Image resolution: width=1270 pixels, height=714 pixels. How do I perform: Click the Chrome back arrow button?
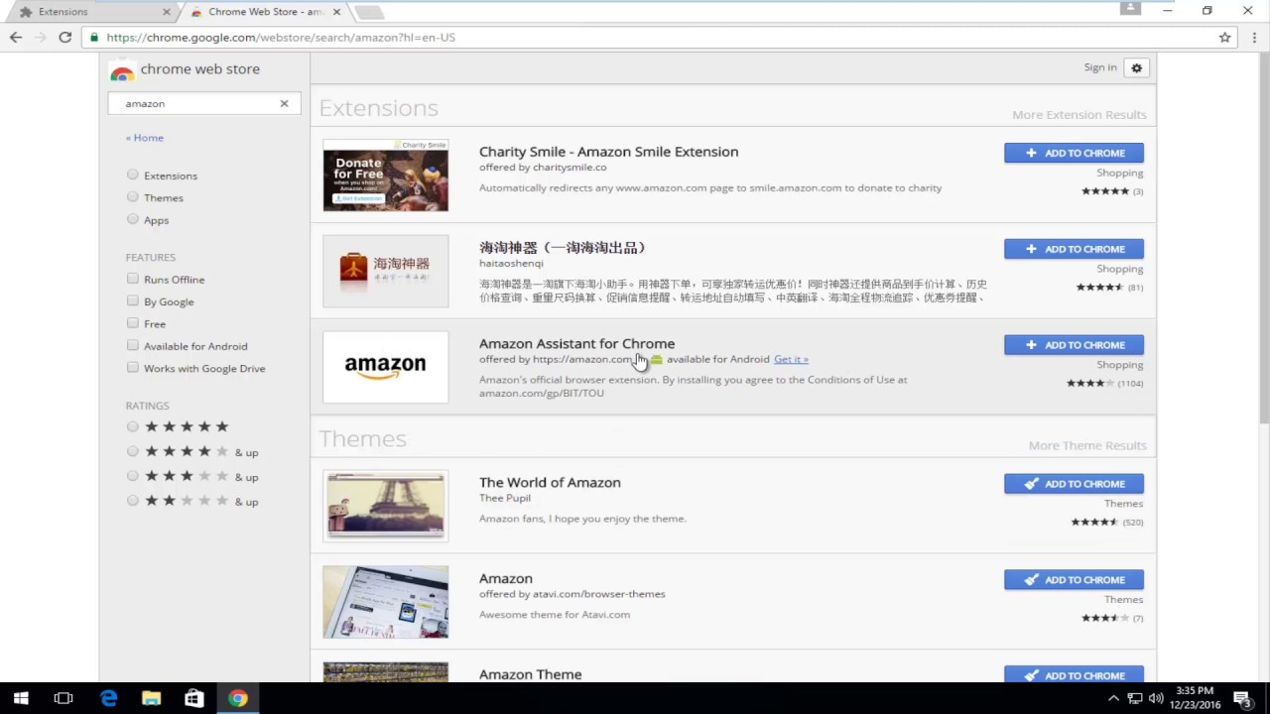pyautogui.click(x=16, y=37)
